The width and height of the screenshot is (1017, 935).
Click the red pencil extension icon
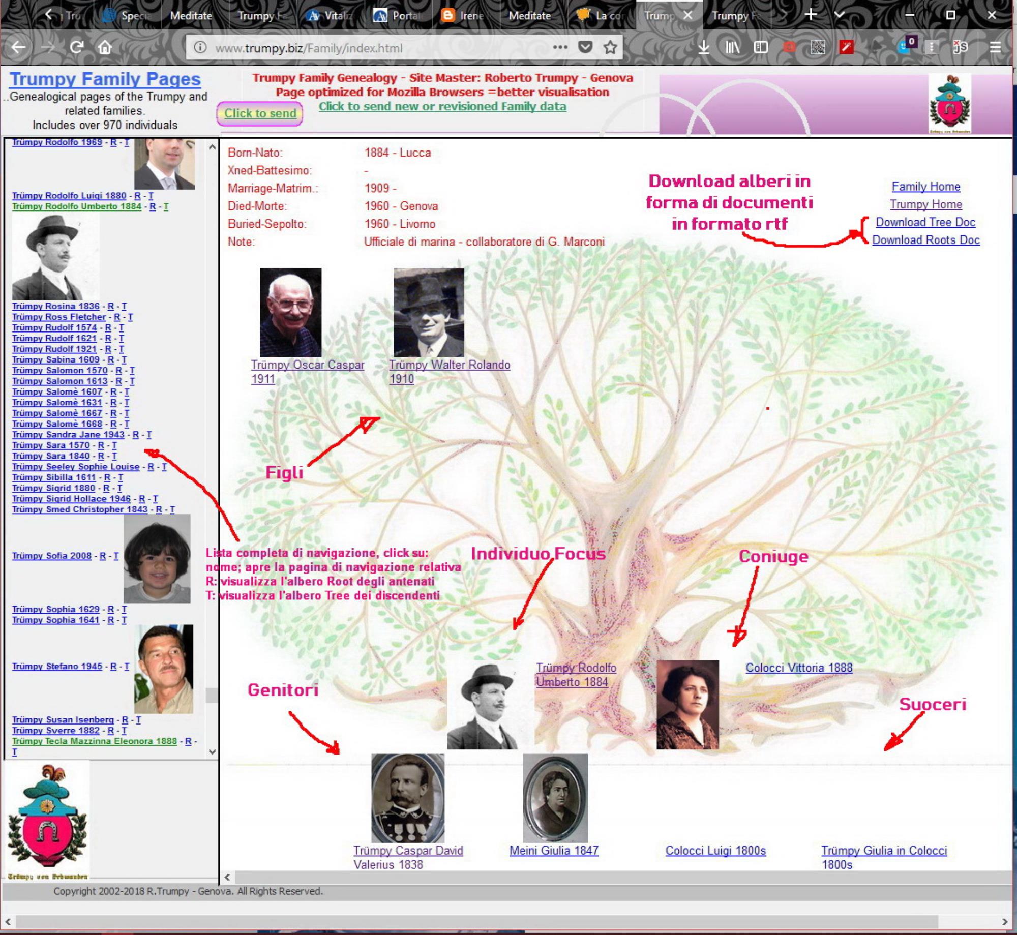(x=846, y=47)
